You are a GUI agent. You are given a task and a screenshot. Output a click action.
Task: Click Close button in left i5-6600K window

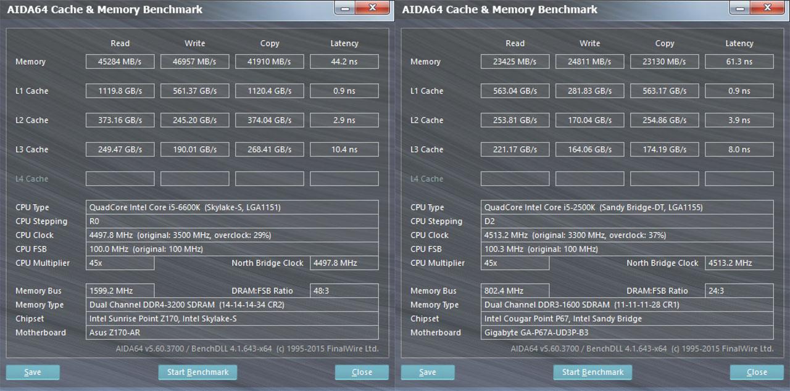[x=362, y=372]
